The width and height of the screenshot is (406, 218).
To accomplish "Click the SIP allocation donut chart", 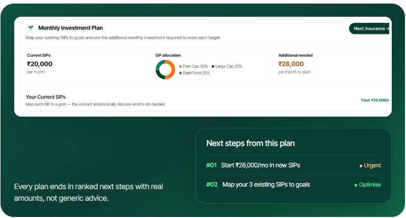I will point(165,69).
